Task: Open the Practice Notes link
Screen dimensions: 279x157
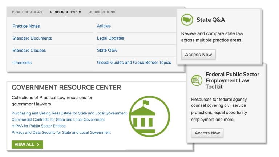Action: (26, 26)
